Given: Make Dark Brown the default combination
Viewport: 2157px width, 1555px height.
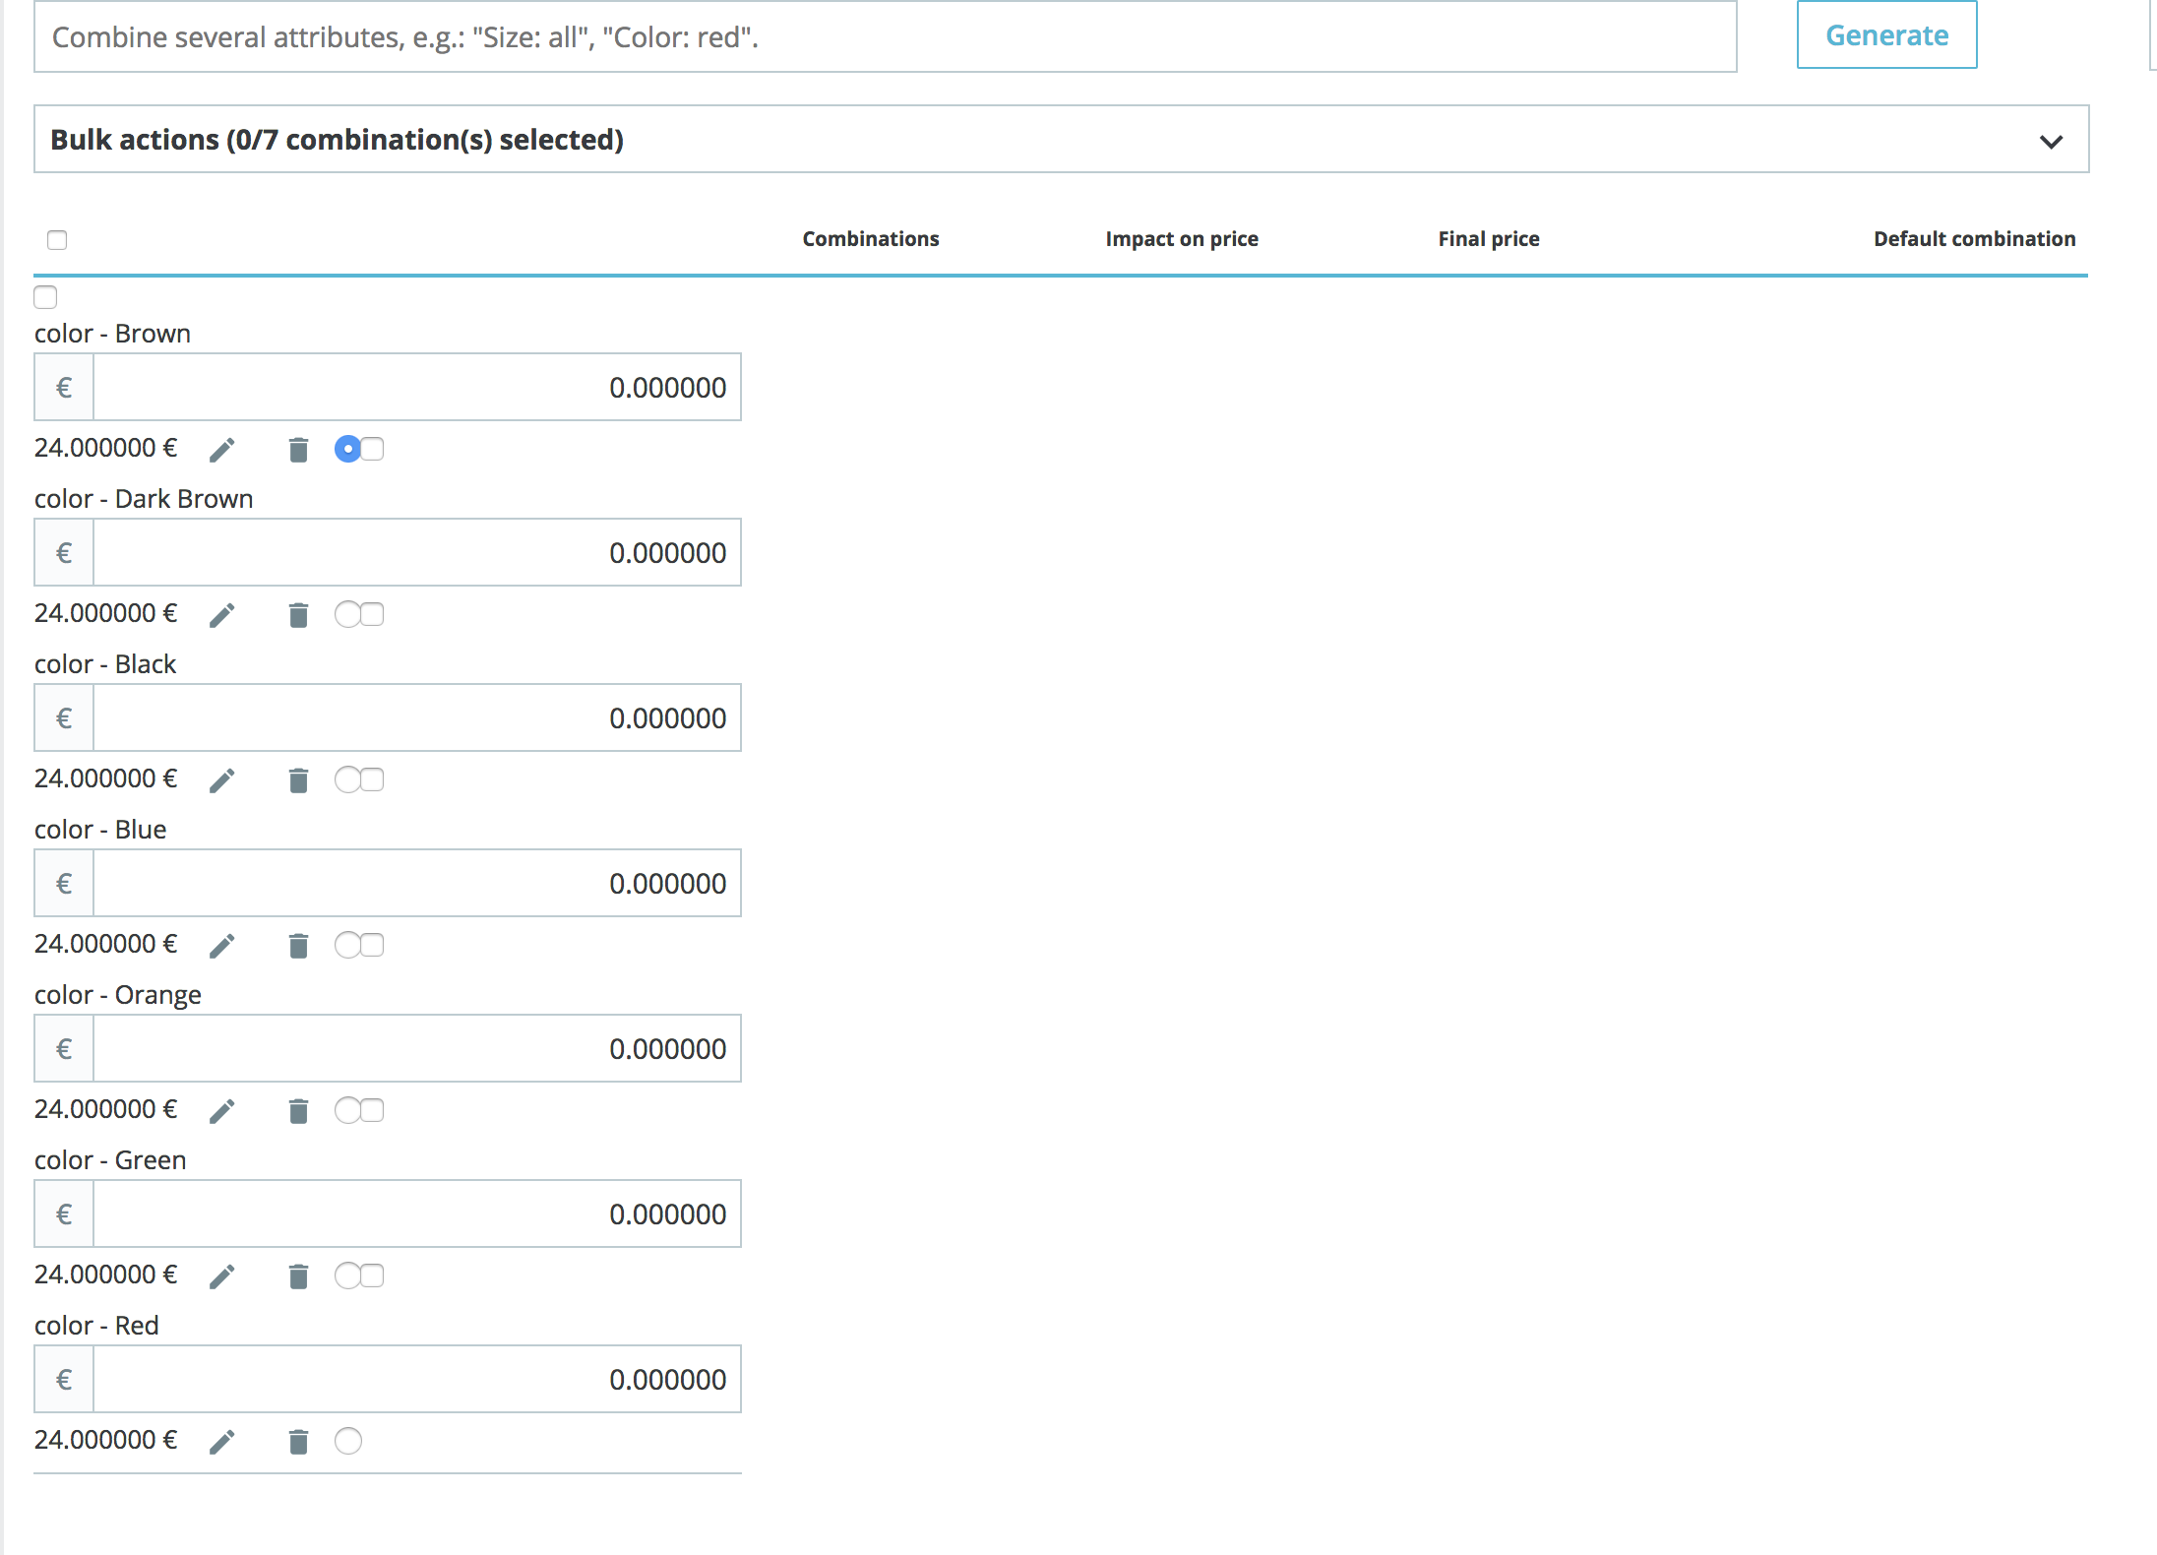Looking at the screenshot, I should 347,614.
